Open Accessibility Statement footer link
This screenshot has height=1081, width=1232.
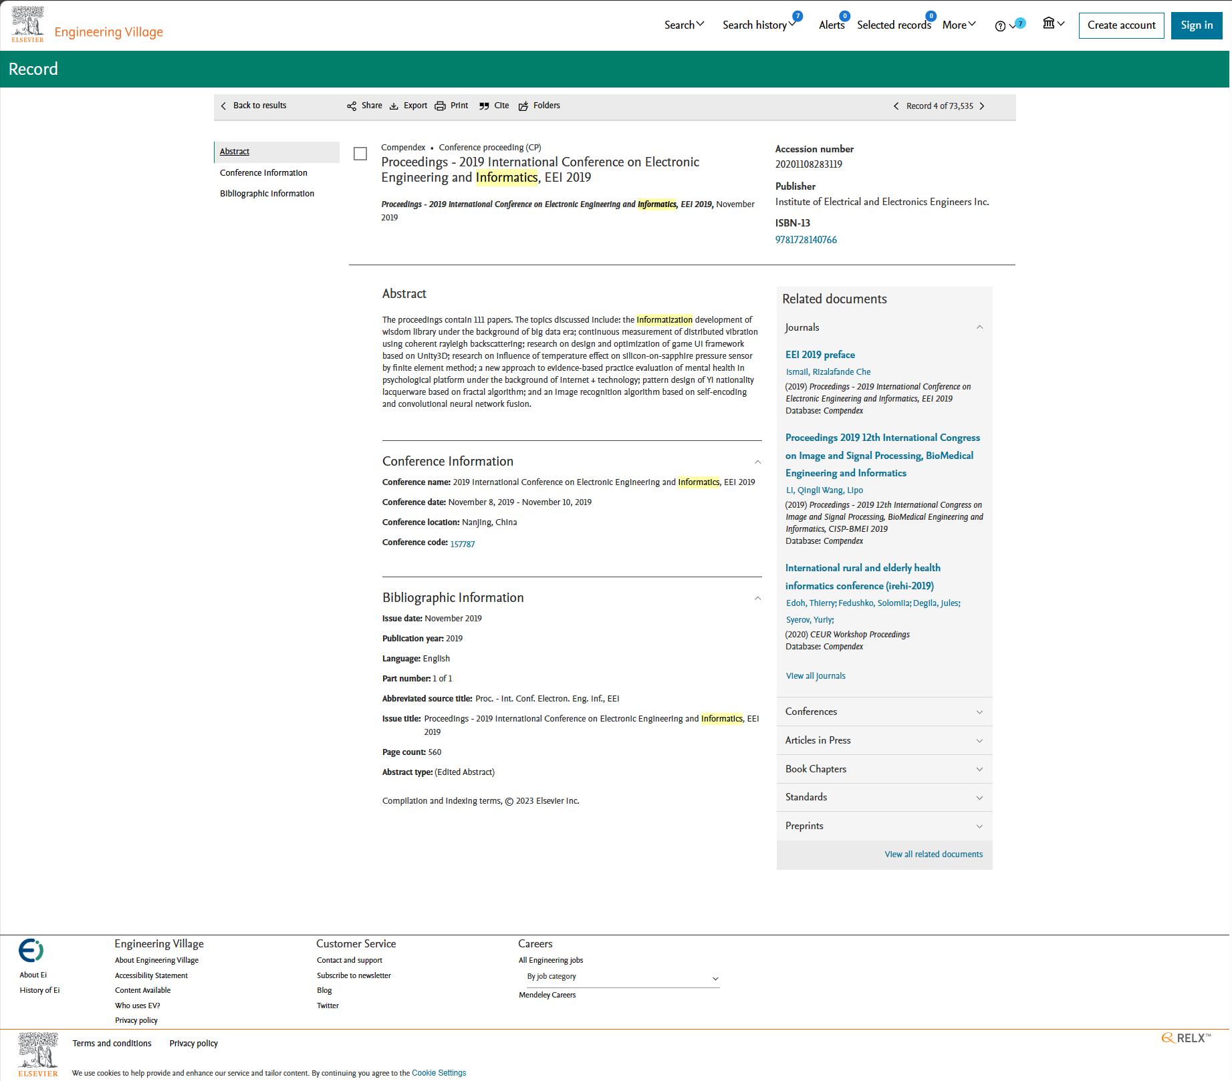click(151, 975)
